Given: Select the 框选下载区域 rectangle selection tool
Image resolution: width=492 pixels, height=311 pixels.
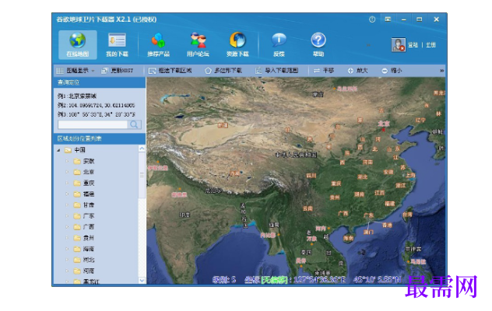Looking at the screenshot, I should tap(170, 71).
